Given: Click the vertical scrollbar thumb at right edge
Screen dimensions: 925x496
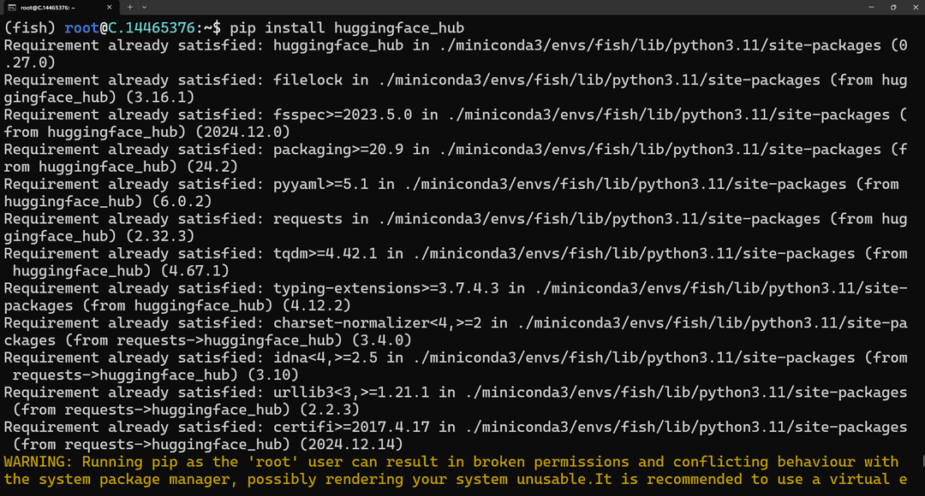Looking at the screenshot, I should click(x=922, y=461).
